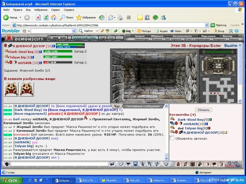
Task: Click the Обновить button
Action: coord(203,110)
